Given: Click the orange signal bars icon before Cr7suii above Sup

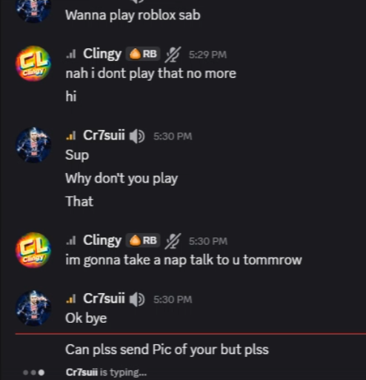Looking at the screenshot, I should tap(71, 136).
